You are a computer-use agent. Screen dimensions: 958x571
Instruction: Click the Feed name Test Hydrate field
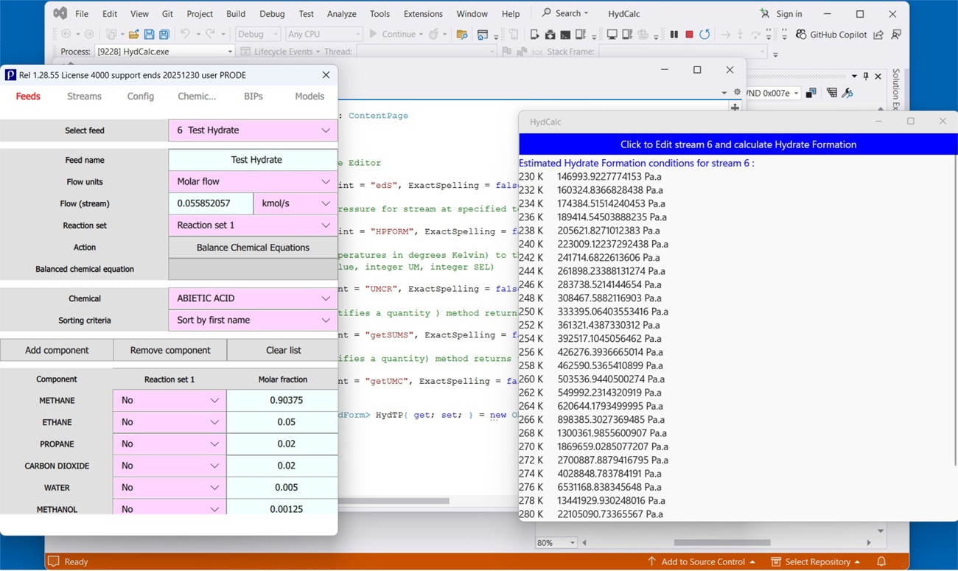253,160
